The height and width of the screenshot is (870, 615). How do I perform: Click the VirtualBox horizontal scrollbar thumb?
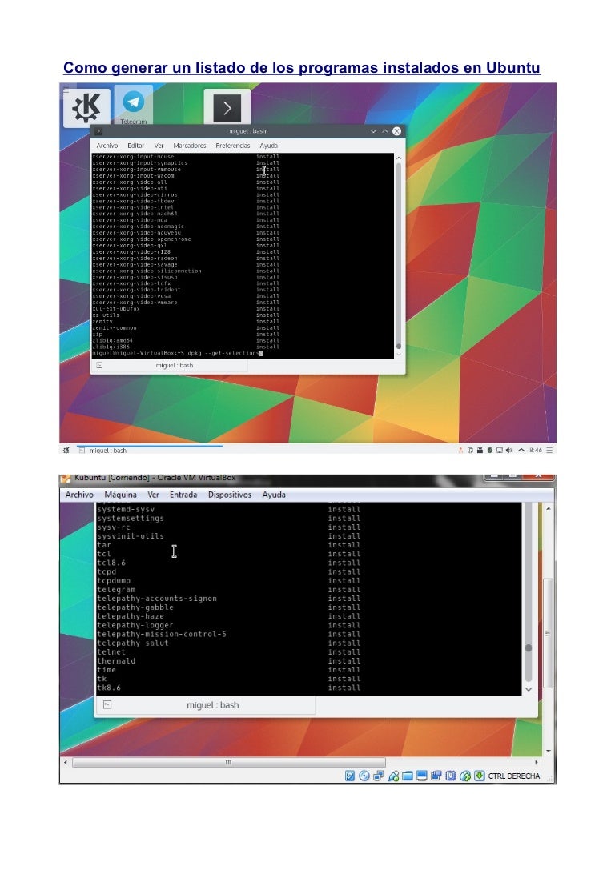(228, 763)
